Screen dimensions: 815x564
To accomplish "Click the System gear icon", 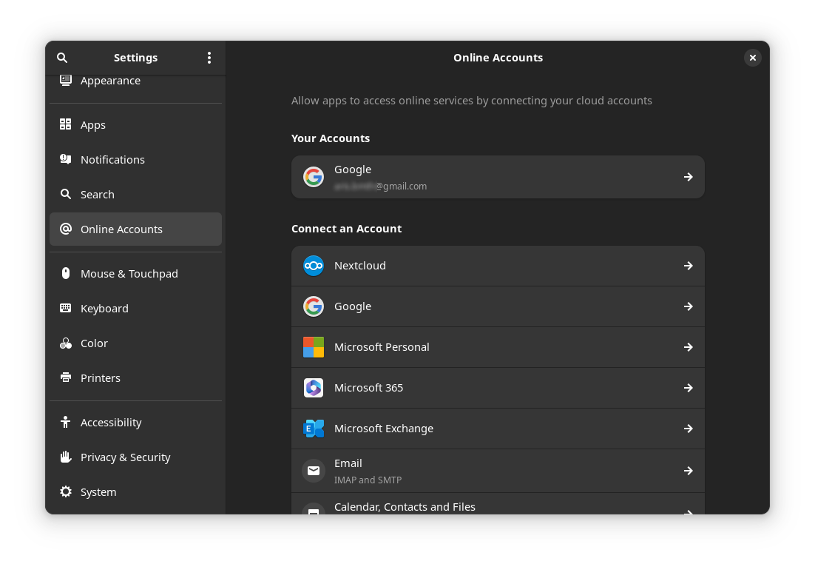I will pyautogui.click(x=66, y=491).
